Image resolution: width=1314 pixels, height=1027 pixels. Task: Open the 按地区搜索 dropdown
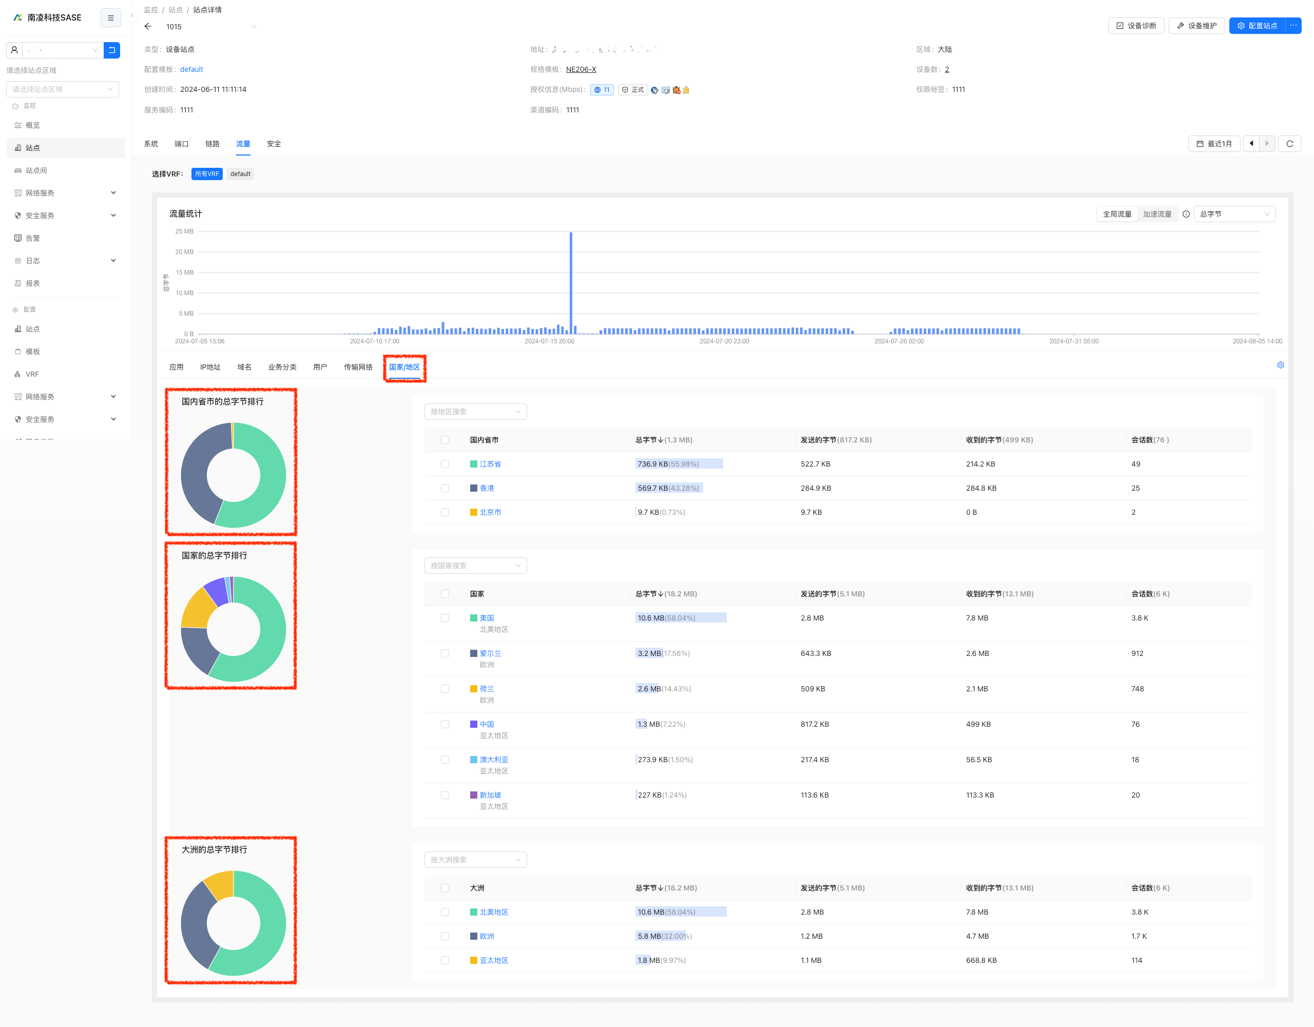point(475,412)
